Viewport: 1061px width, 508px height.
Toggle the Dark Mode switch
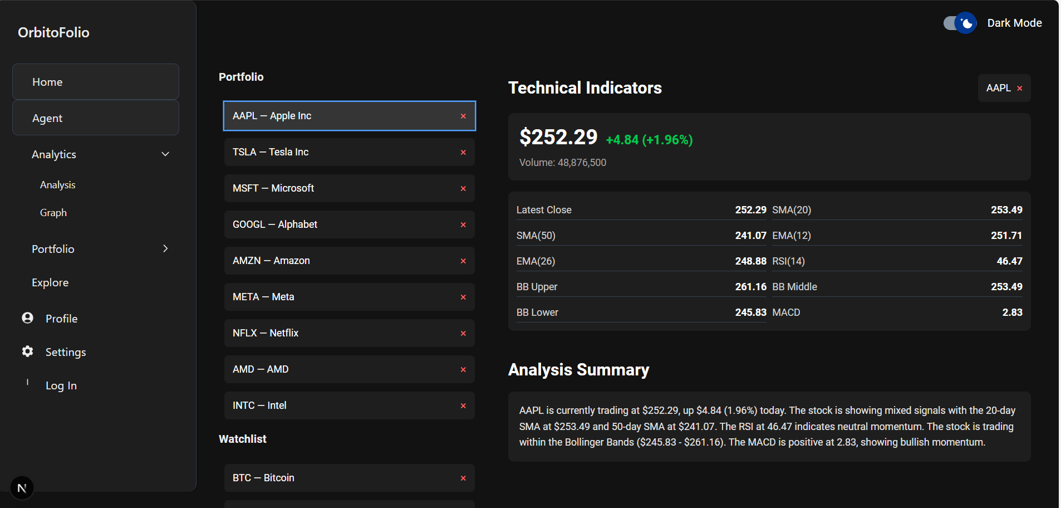pyautogui.click(x=960, y=23)
